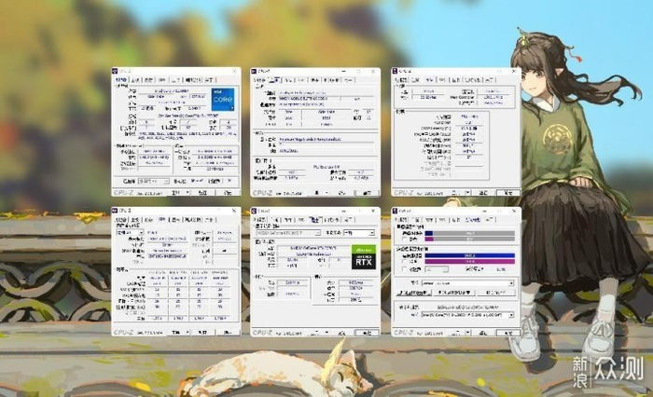653x397 pixels.
Task: Switch to the SPD tab in the Memory window
Action: pyautogui.click(x=442, y=80)
